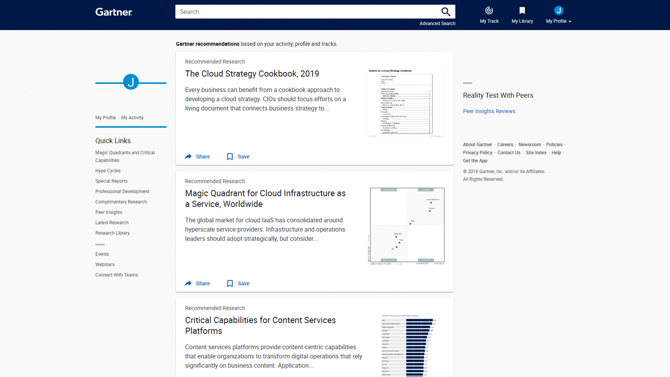Open Careers footer link
This screenshot has width=670, height=377.
click(505, 145)
